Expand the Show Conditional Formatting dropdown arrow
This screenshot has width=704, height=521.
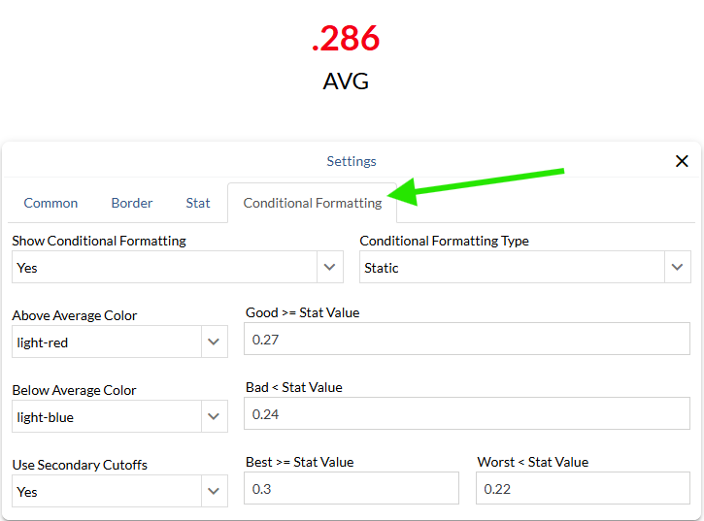click(330, 267)
